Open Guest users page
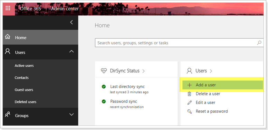The height and width of the screenshot is (130, 268). (x=24, y=90)
